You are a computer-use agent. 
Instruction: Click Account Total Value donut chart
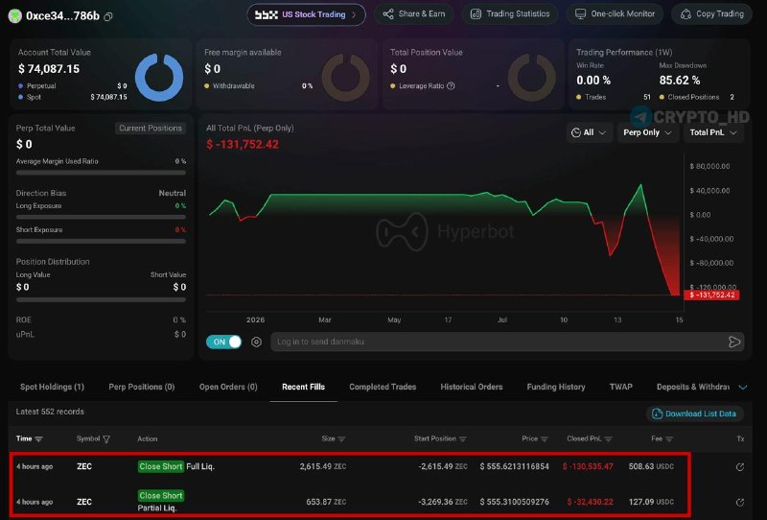point(159,78)
